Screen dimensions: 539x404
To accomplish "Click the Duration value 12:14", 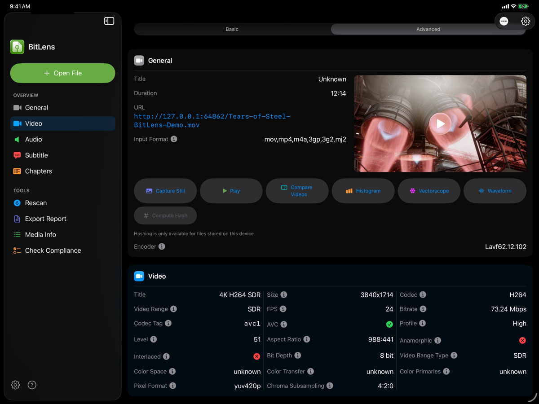I will pyautogui.click(x=338, y=93).
